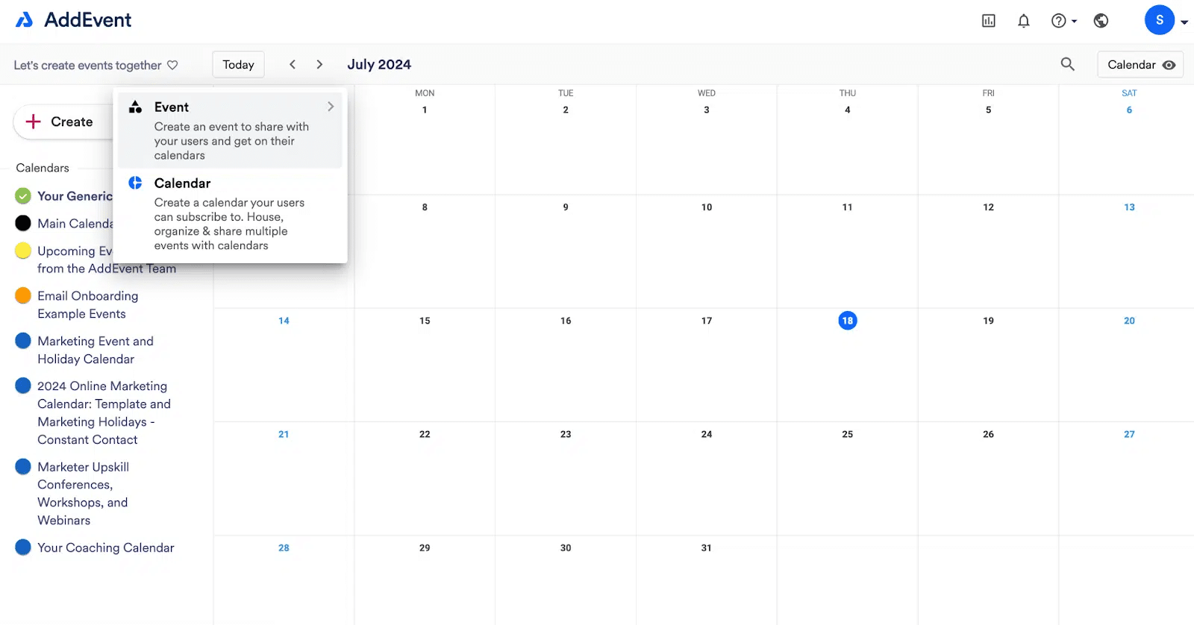Go to the next month
1194x625 pixels.
(319, 64)
